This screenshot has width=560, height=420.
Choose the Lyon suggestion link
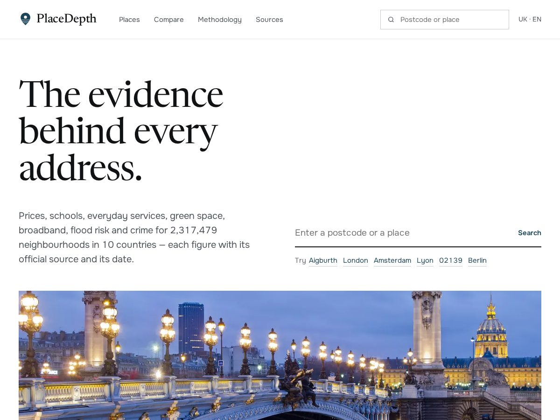(425, 260)
